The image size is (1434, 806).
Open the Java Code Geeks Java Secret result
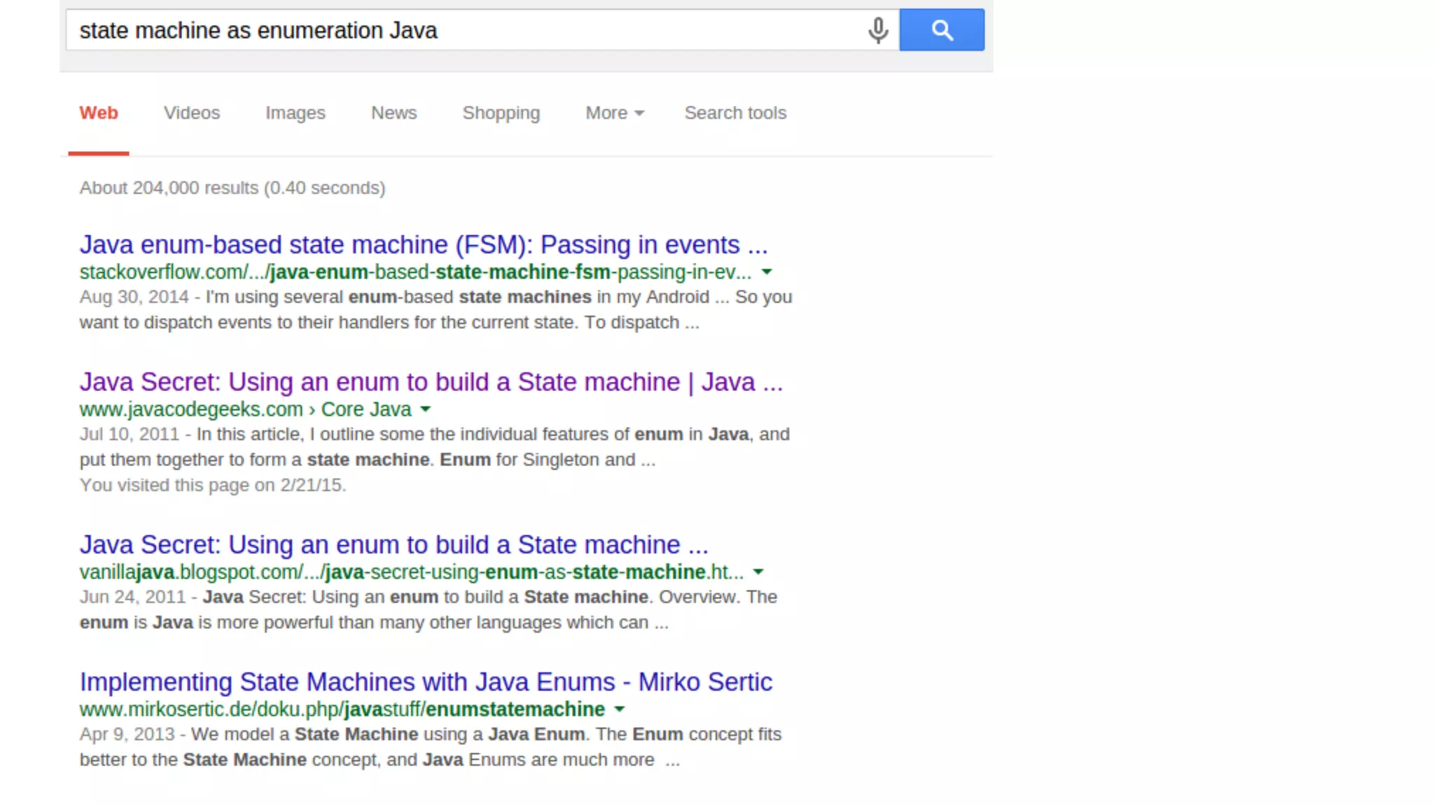(x=431, y=383)
